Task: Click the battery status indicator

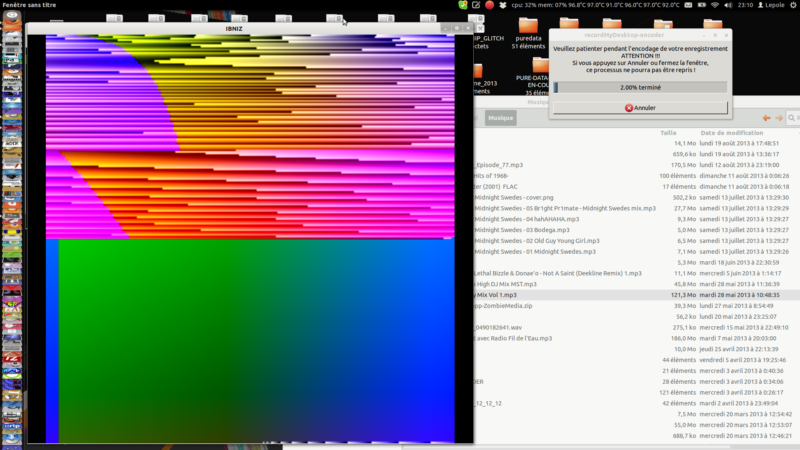Action: pos(702,5)
